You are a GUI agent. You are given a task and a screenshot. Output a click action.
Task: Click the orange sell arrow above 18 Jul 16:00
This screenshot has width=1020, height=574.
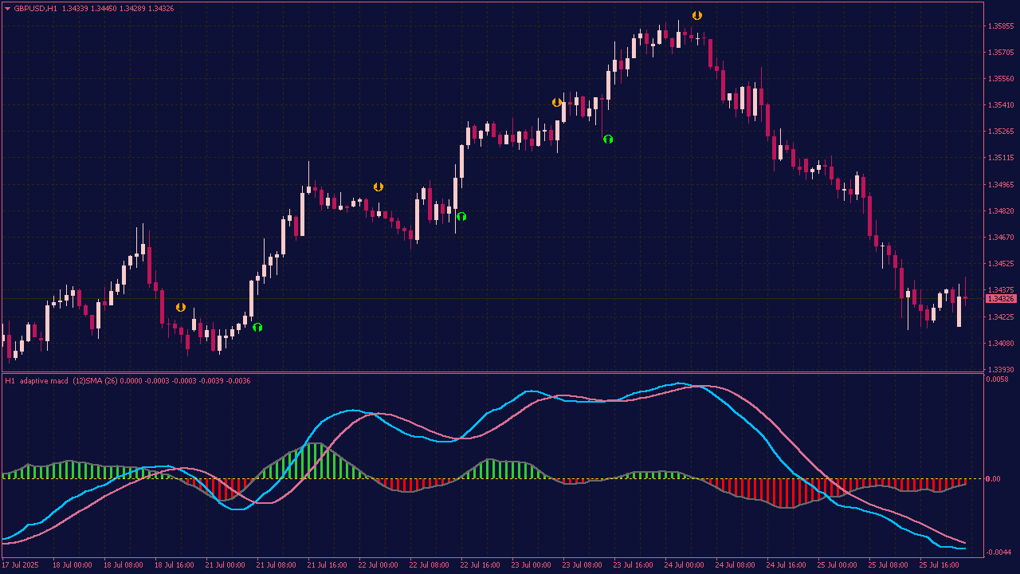(x=181, y=307)
